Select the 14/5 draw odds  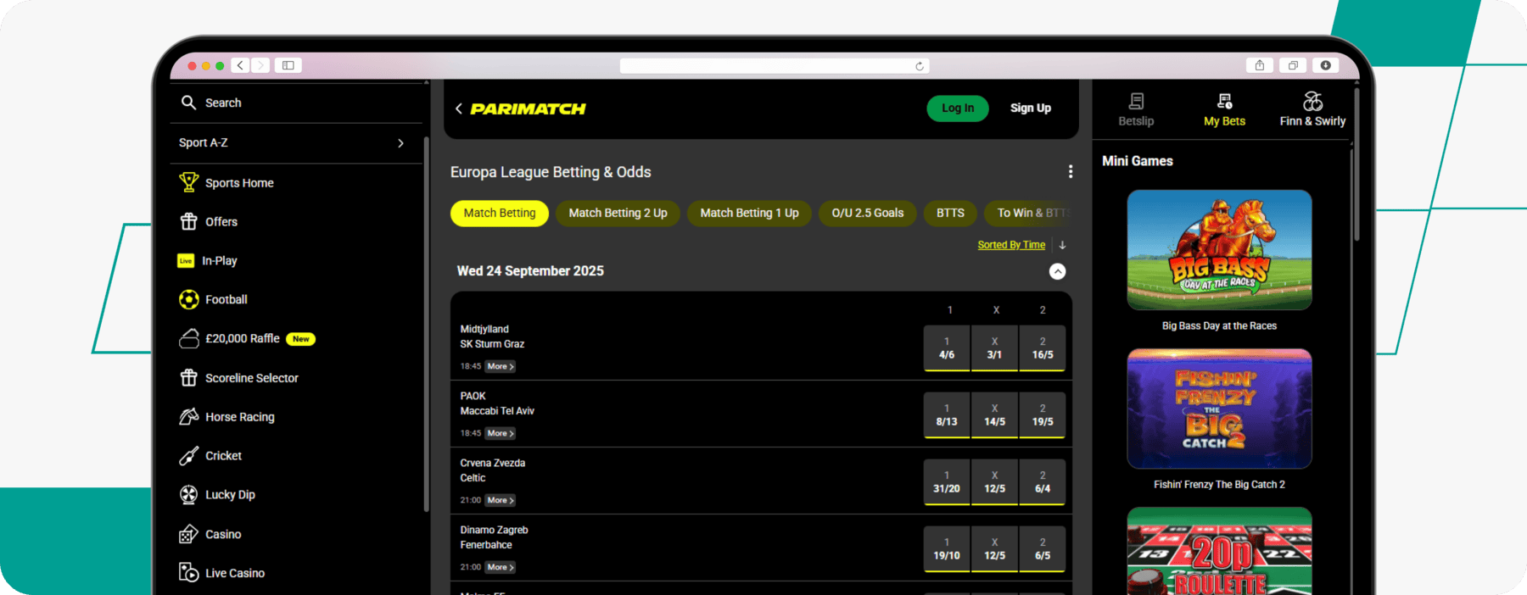[994, 415]
